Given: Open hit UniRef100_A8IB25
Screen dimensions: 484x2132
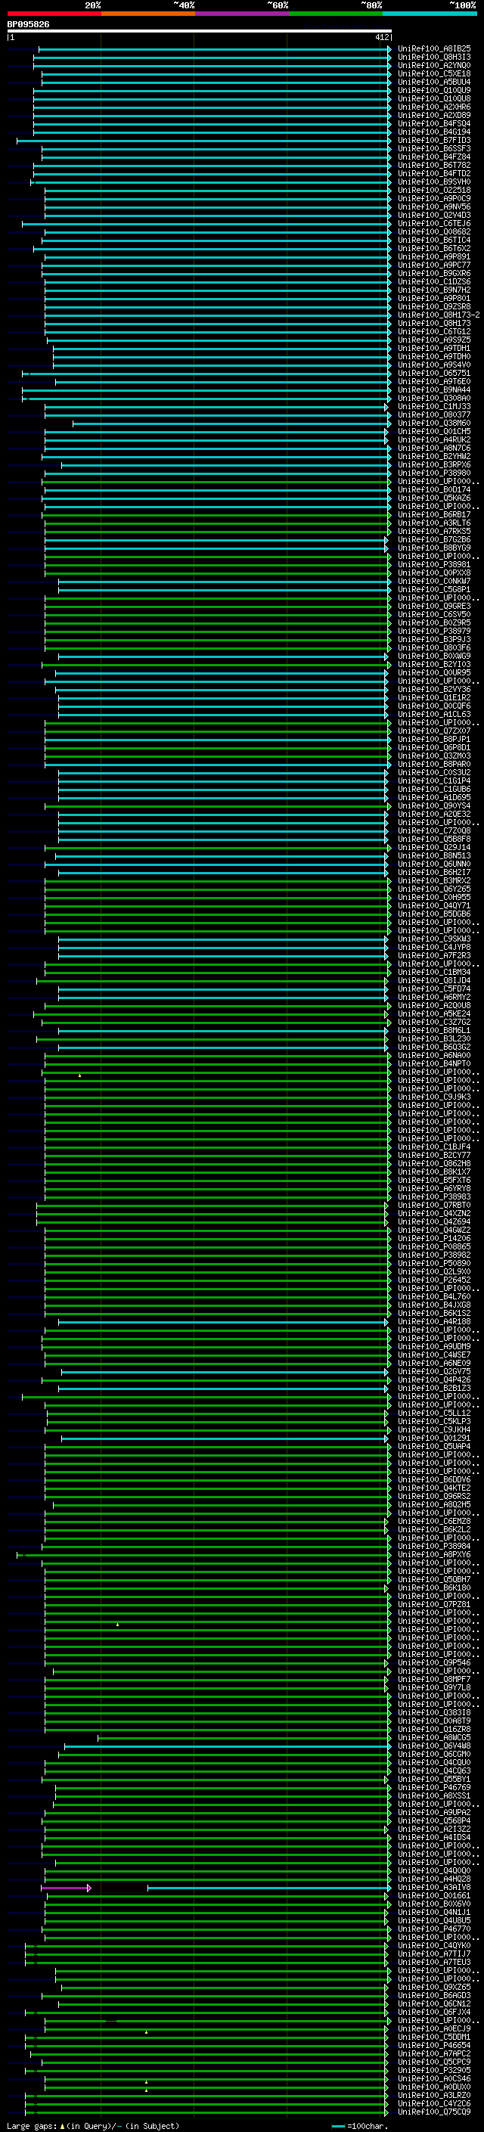Looking at the screenshot, I should click(x=434, y=49).
